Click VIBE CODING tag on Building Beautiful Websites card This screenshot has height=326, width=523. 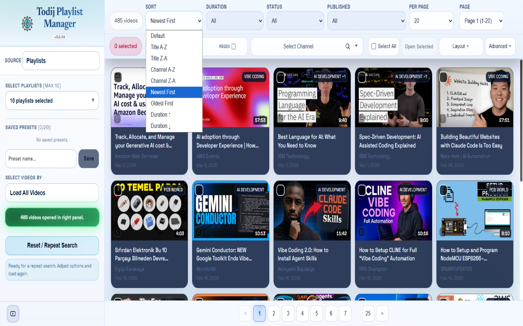pyautogui.click(x=498, y=77)
